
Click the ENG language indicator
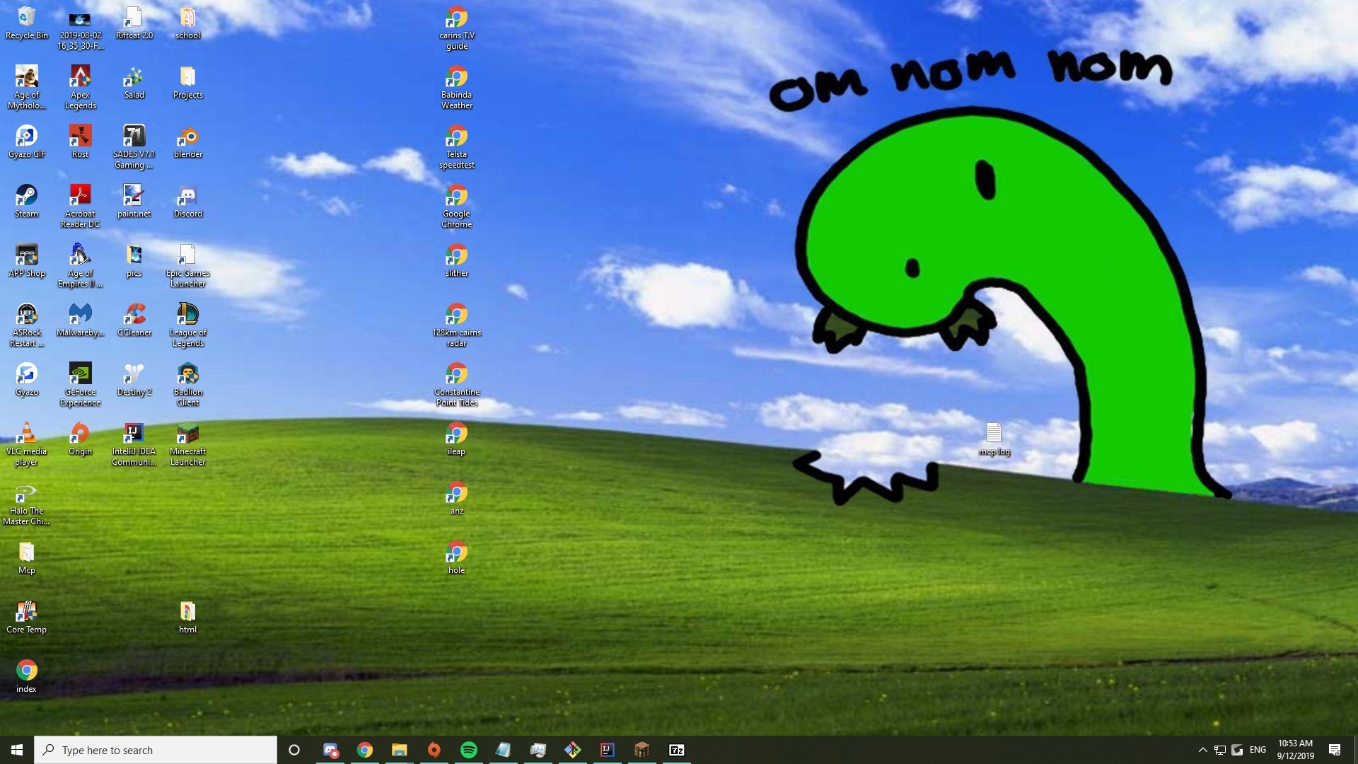pos(1258,750)
